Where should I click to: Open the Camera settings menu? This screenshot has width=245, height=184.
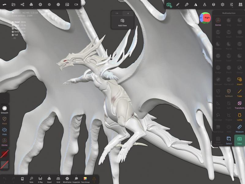(76, 5)
